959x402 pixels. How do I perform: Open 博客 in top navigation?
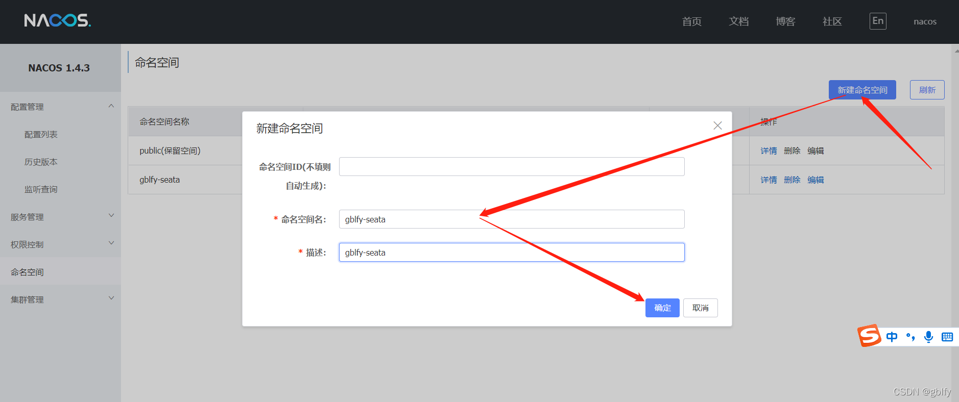pyautogui.click(x=785, y=21)
